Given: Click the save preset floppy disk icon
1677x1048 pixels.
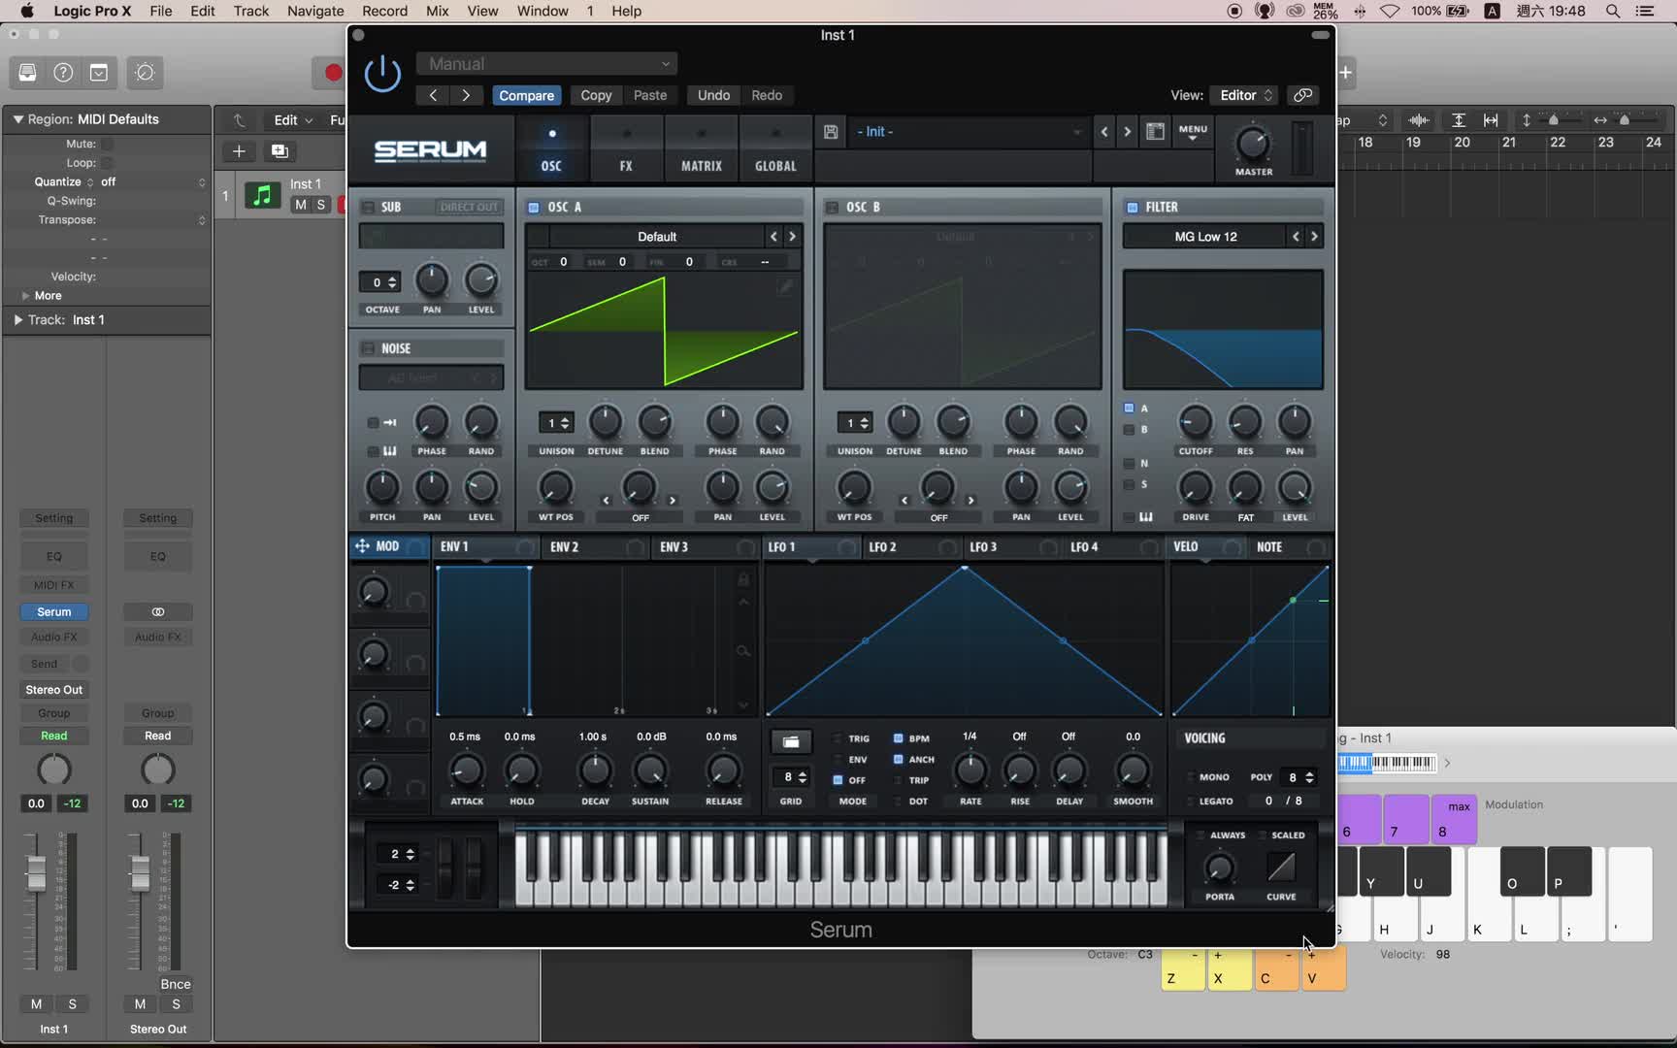Looking at the screenshot, I should point(831,132).
